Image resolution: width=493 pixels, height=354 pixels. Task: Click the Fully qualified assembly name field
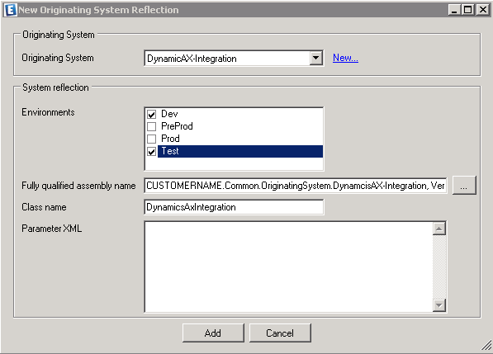pyautogui.click(x=296, y=186)
